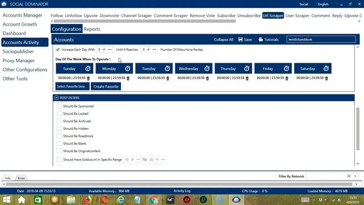The image size is (364, 205).
Task: Open the Info log tab
Action: 7,178
